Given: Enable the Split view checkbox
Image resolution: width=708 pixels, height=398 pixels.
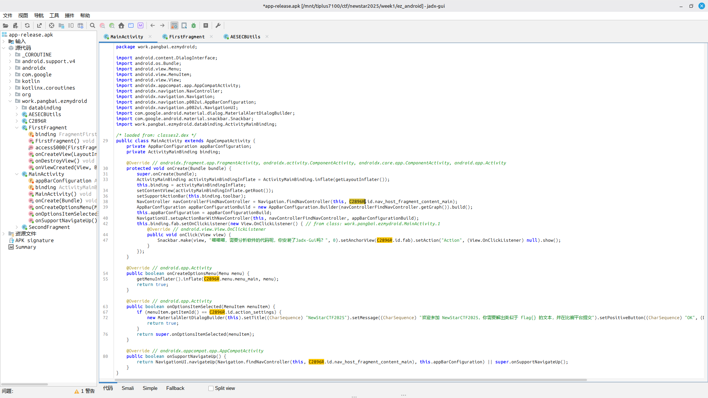Looking at the screenshot, I should [211, 388].
